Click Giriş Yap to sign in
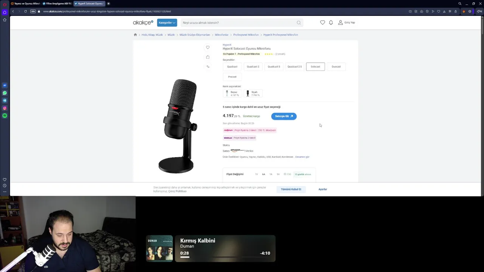The height and width of the screenshot is (272, 484). click(346, 23)
